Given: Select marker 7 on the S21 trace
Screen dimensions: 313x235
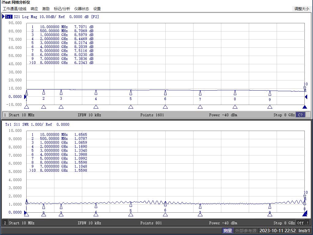Looking at the screenshot, I should coord(200,93).
